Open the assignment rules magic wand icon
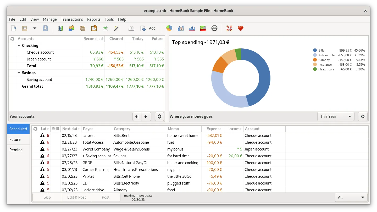This screenshot has width=377, height=212. (x=117, y=28)
